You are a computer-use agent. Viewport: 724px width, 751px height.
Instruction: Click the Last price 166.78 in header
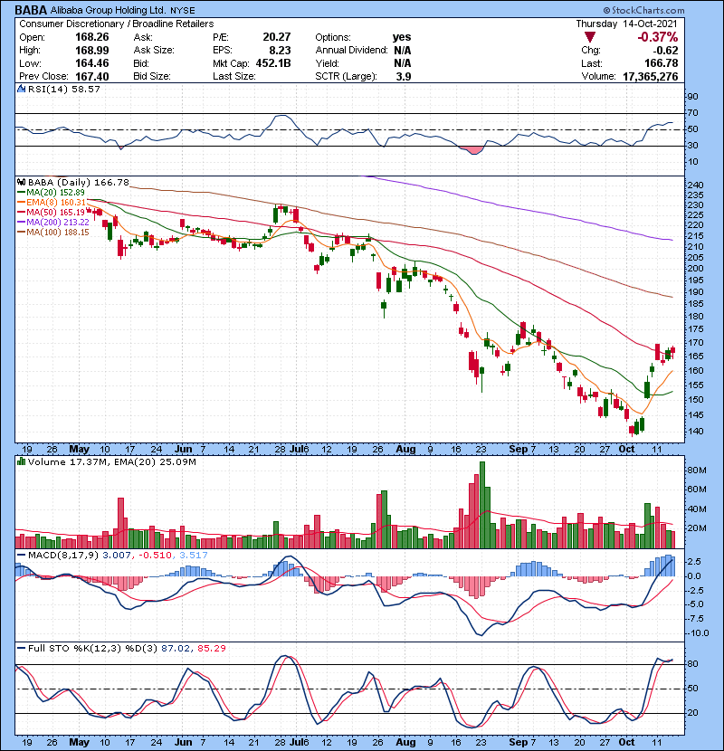(662, 63)
